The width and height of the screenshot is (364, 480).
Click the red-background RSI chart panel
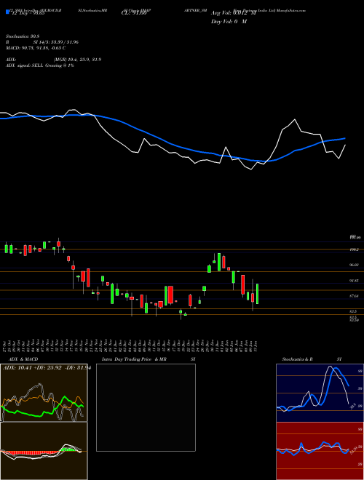click(x=320, y=451)
